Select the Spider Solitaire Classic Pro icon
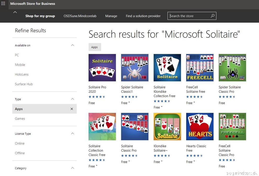The height and width of the screenshot is (176, 259). [232, 68]
